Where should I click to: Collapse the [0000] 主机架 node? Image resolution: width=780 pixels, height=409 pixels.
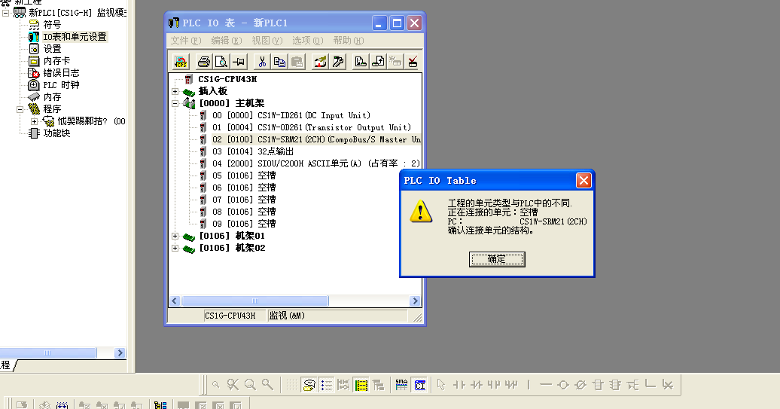tap(175, 103)
